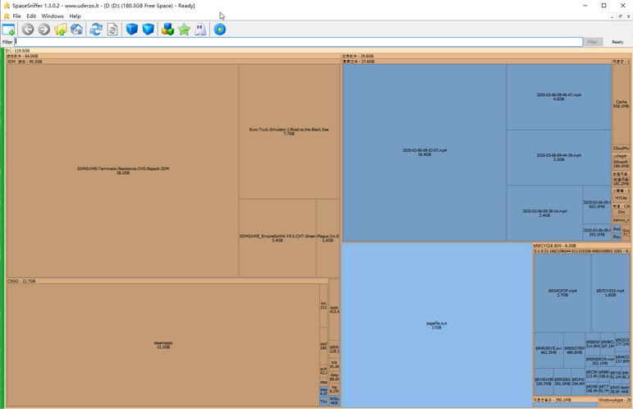Click the S-1-5-21 SID folder header

(582, 251)
